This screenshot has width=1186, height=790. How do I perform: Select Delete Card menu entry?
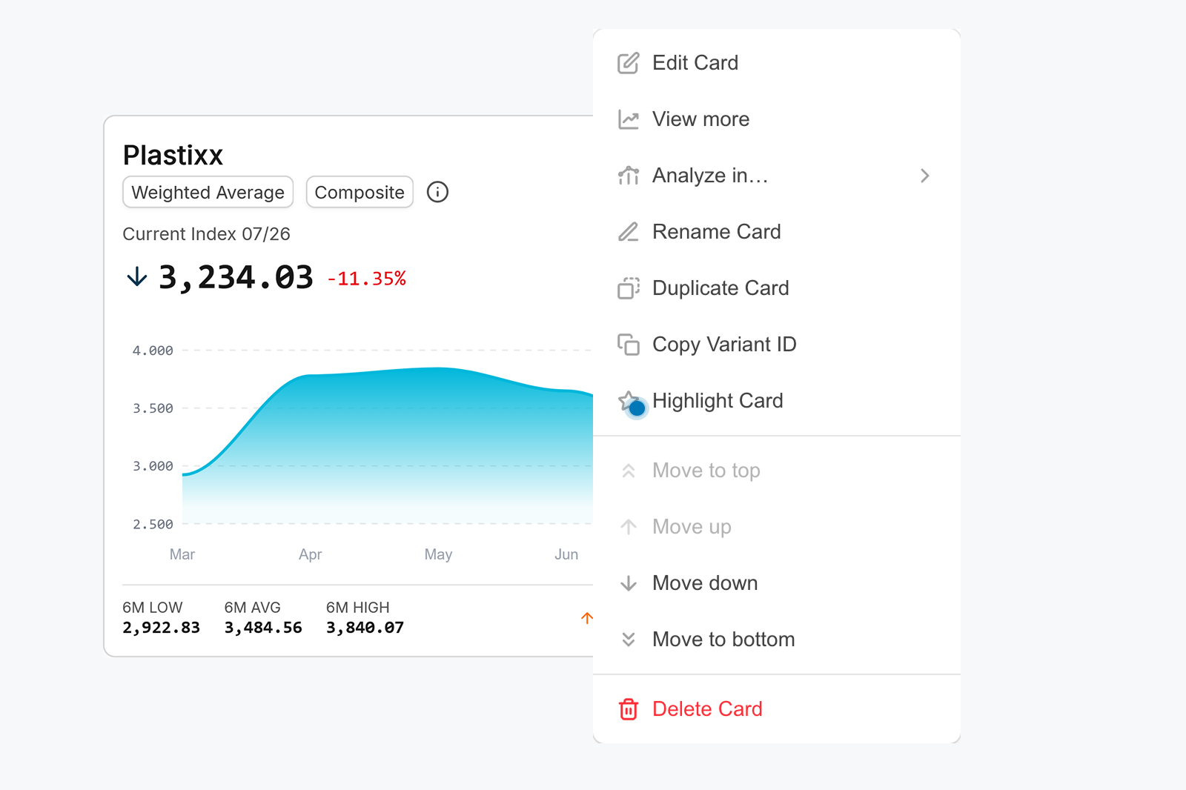pos(777,709)
